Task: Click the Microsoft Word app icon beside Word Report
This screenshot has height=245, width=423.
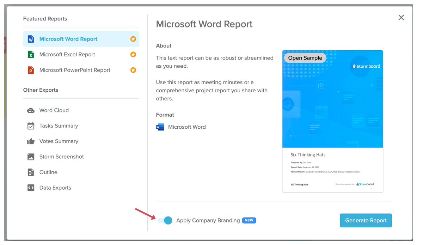Action: click(x=31, y=39)
